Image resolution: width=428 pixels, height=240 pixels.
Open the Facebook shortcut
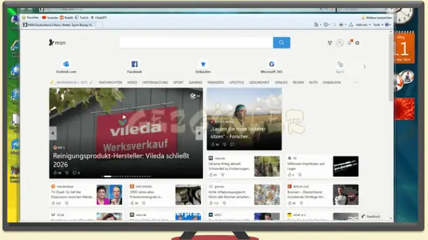(x=134, y=67)
